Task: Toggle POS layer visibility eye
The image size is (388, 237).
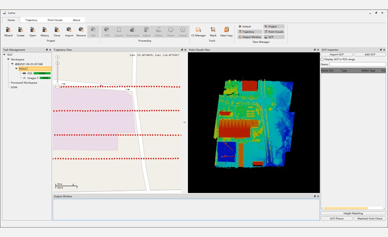Action: pyautogui.click(x=24, y=73)
